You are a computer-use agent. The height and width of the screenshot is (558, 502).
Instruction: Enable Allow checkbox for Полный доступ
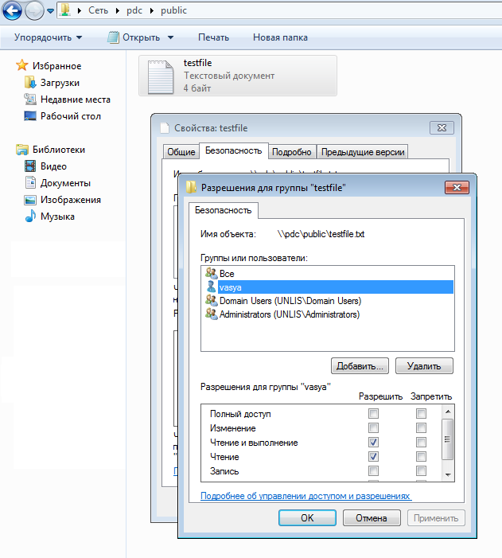pyautogui.click(x=373, y=413)
